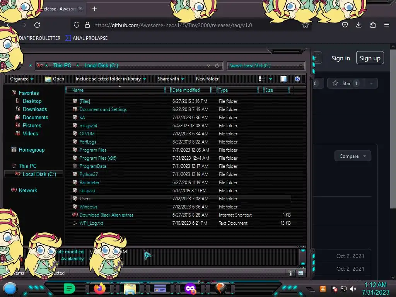Open Desktop in navigation pane
Screen dimensions: 396x297
click(x=32, y=101)
